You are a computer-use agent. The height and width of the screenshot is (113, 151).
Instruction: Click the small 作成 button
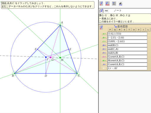(x=106, y=11)
